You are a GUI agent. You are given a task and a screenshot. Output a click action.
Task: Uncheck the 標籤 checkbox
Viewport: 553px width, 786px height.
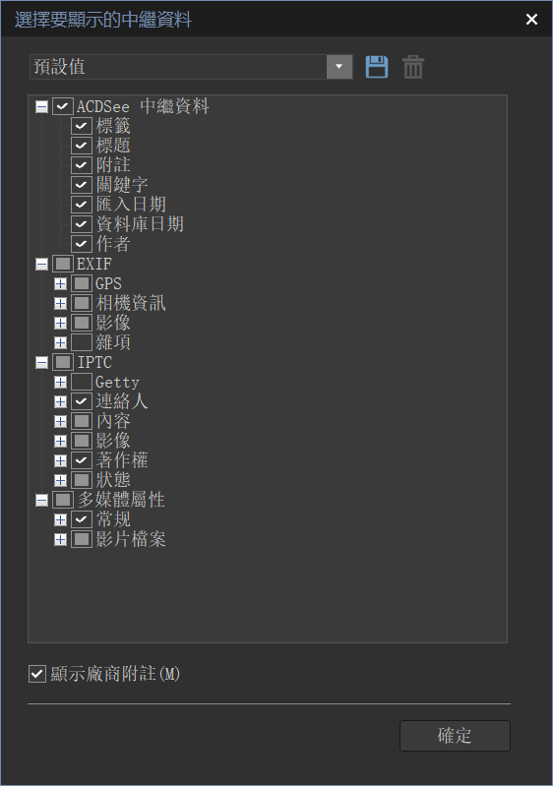pos(82,126)
